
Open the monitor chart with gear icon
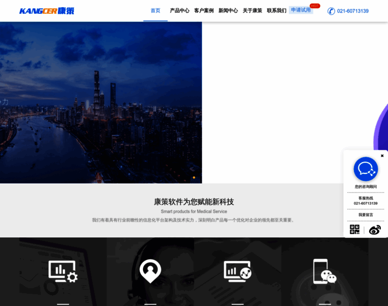click(x=63, y=271)
